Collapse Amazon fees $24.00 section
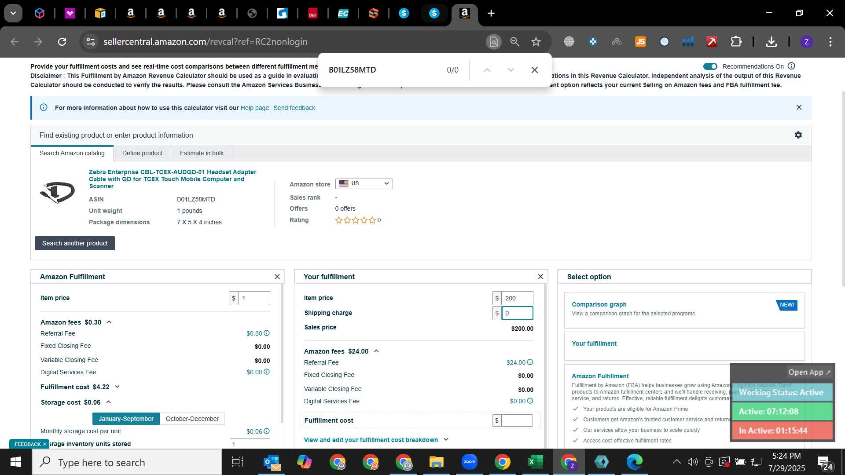845x475 pixels. pos(376,351)
